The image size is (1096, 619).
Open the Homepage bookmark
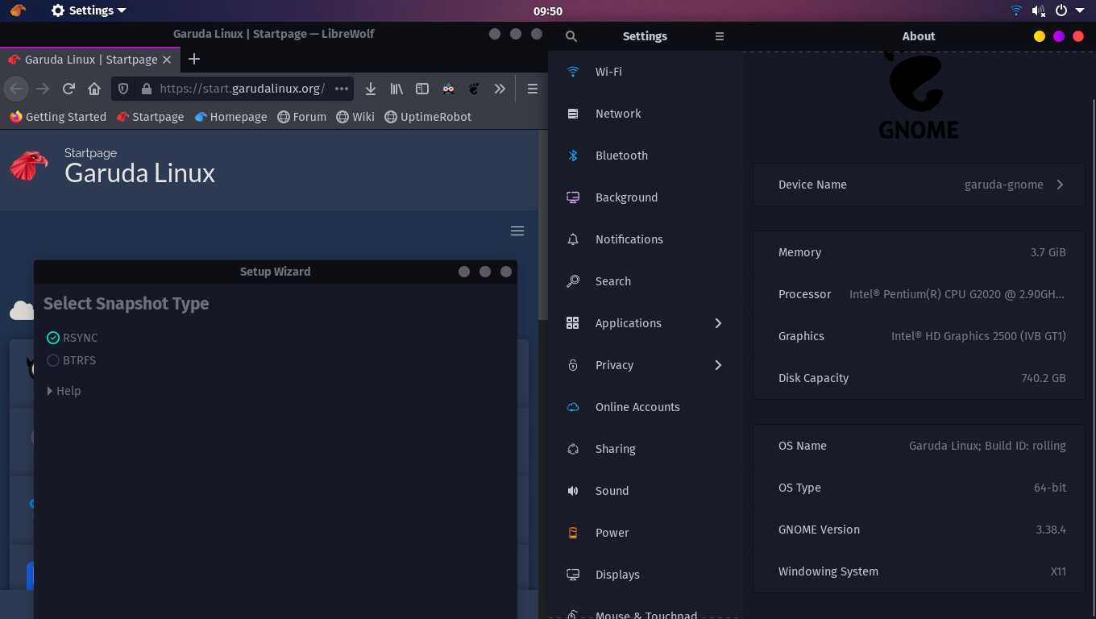pos(230,117)
